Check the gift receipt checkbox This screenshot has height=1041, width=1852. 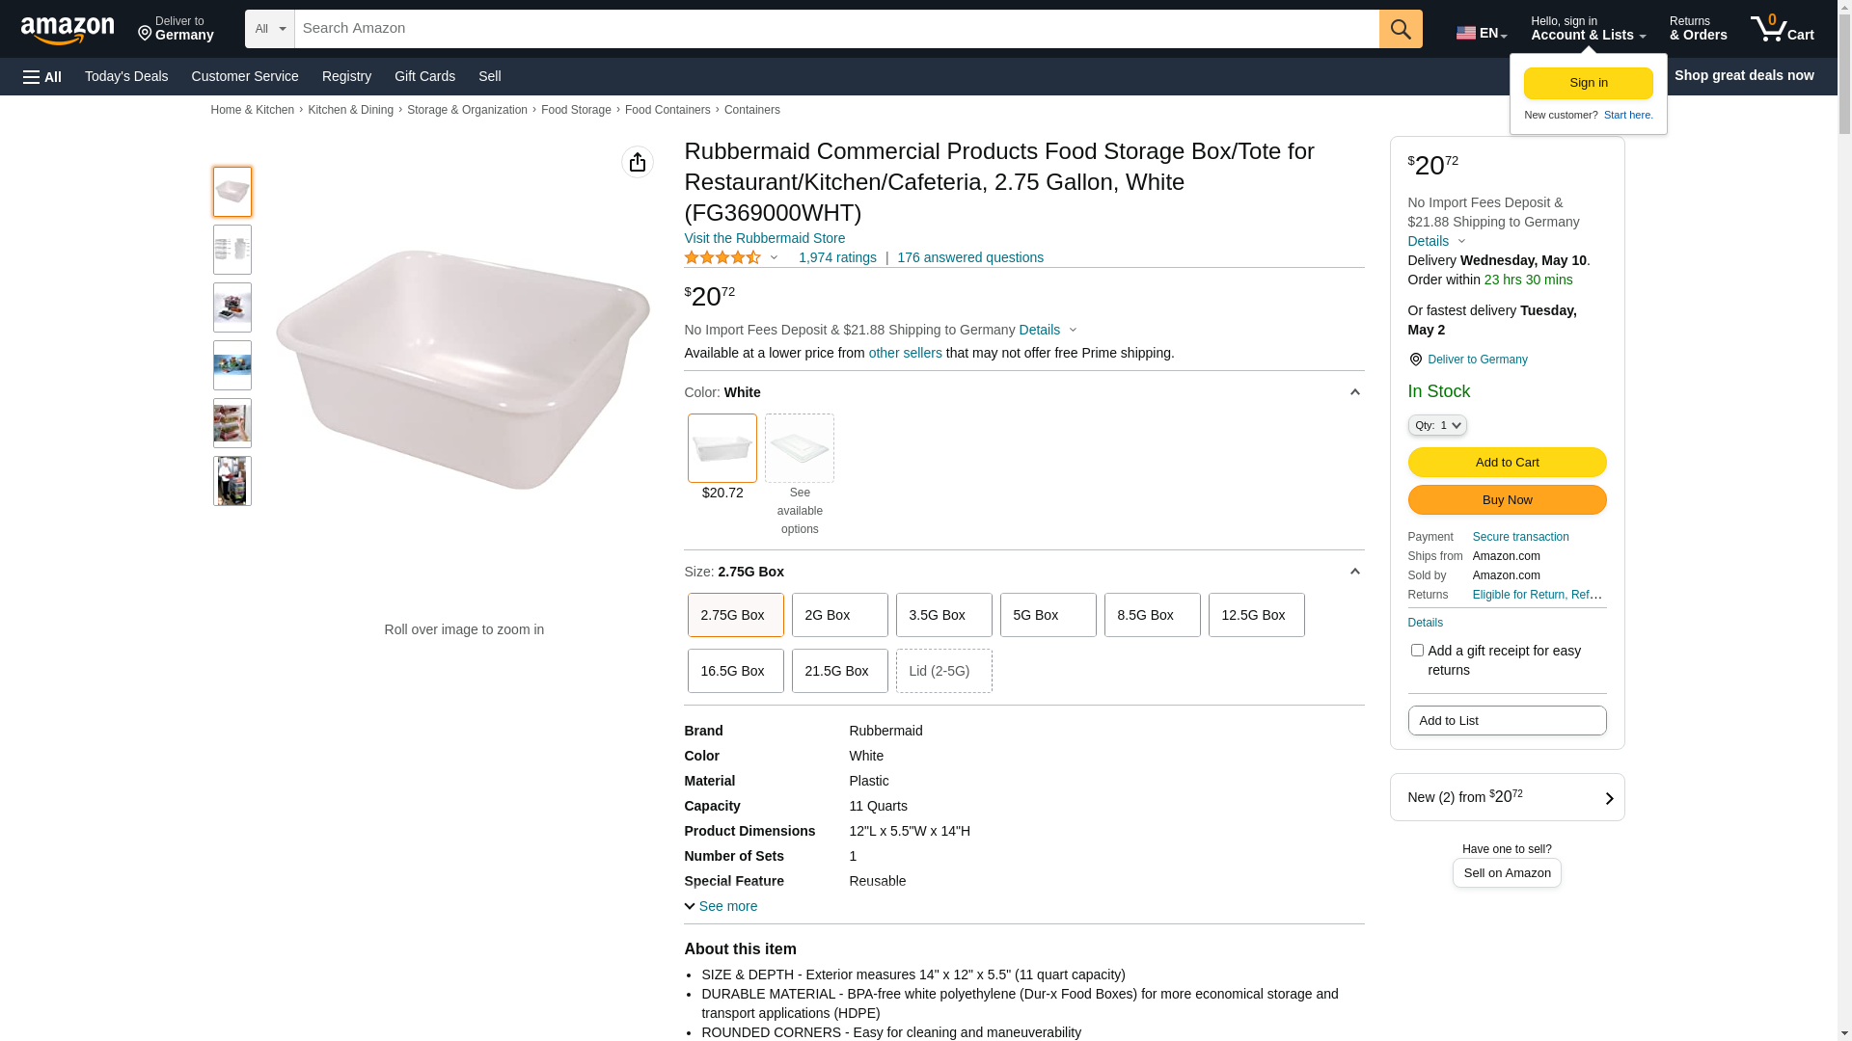point(1417,651)
